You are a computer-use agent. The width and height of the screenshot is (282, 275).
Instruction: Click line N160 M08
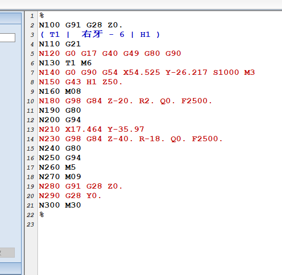(60, 92)
